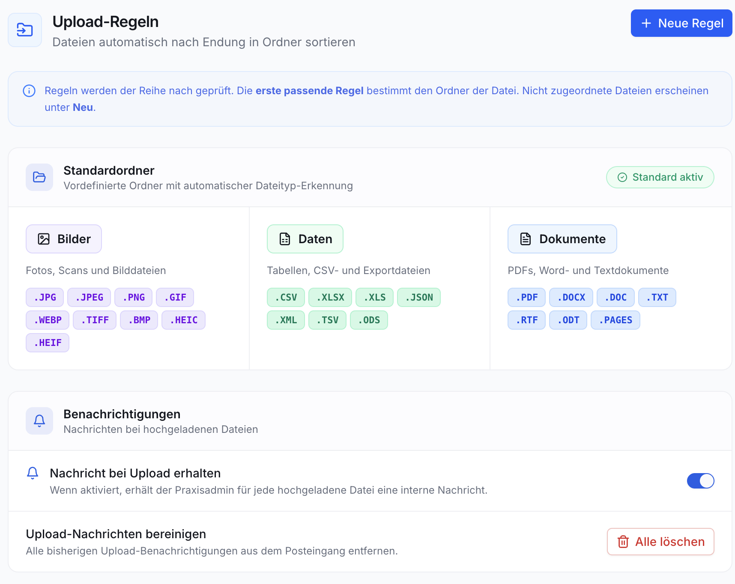Click the .WEBP extension tag
Viewport: 735px width, 584px height.
48,320
